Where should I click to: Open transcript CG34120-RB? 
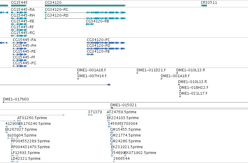click(x=97, y=21)
